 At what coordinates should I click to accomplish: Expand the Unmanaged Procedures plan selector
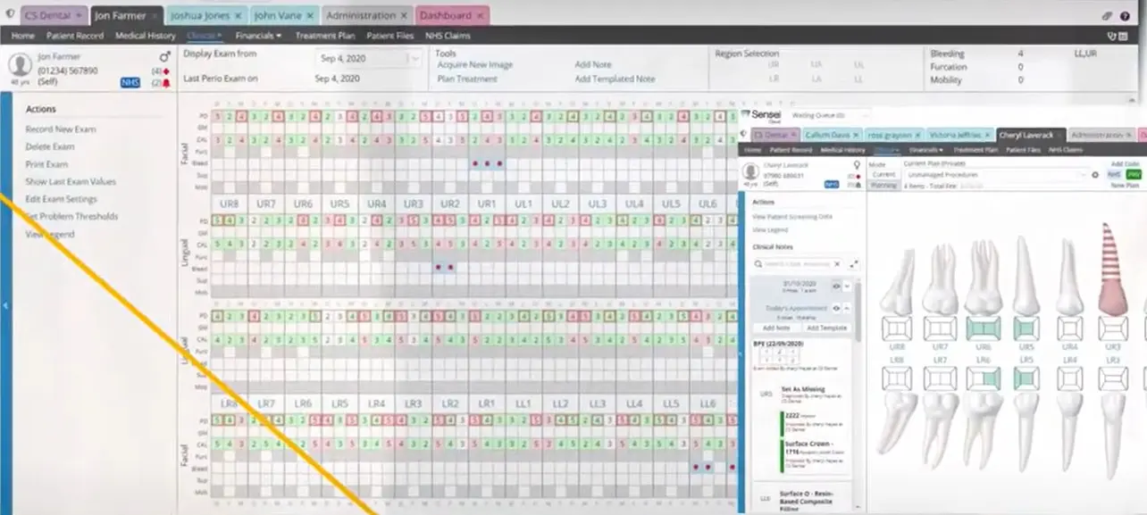click(1084, 174)
